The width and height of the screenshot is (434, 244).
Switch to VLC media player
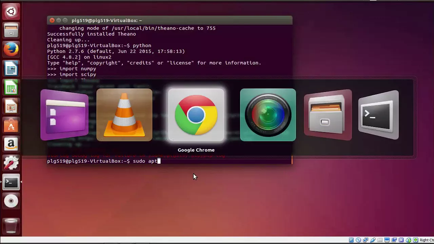click(x=124, y=115)
